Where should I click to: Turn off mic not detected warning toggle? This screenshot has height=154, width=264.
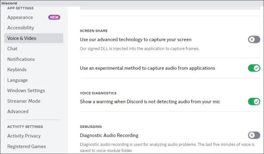[254, 102]
